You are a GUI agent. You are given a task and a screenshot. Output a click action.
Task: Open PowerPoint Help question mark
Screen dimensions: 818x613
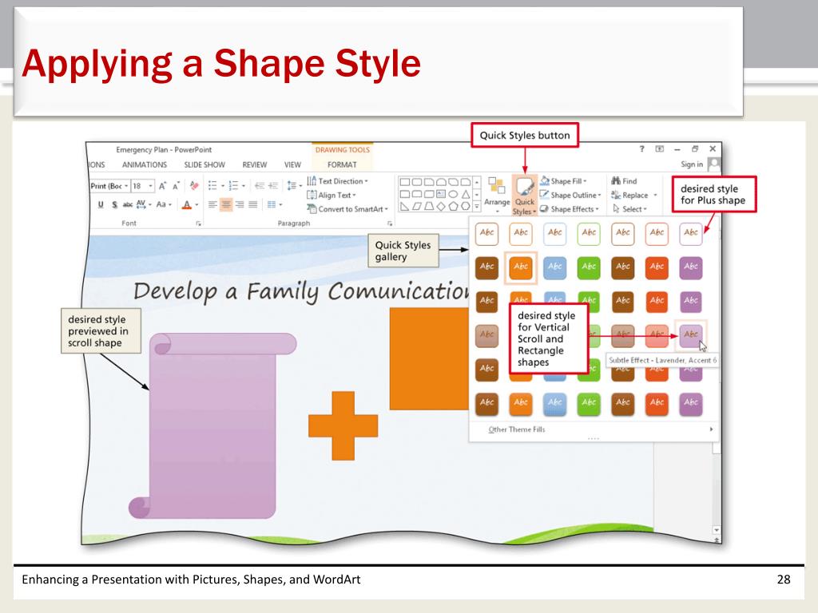click(641, 148)
